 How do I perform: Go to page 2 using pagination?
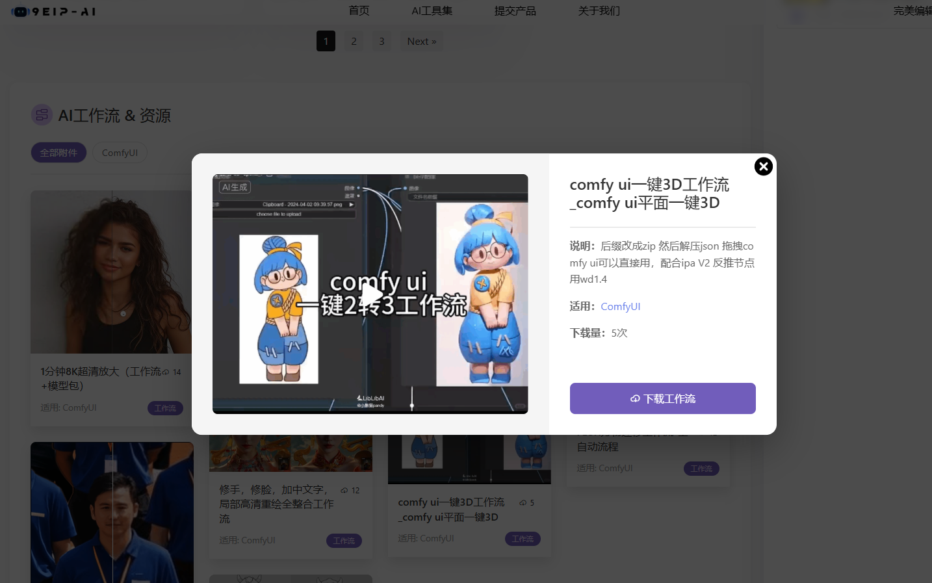[x=354, y=41]
